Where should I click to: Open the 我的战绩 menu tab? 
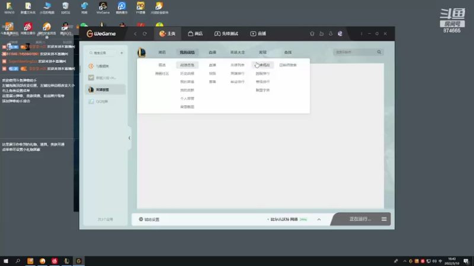[x=187, y=52]
